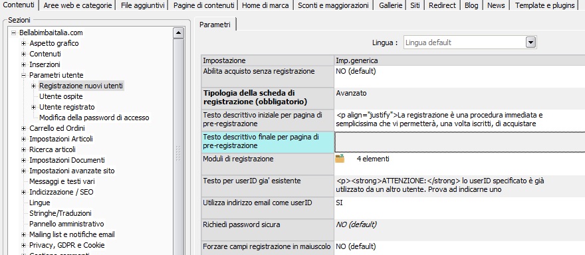Viewport: 585px width, 255px height.
Task: Select Pannello amministrativo tree item
Action: (66, 224)
